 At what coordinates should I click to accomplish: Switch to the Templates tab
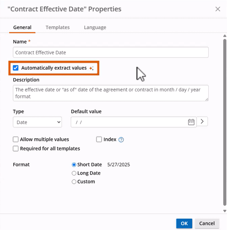[x=58, y=27]
